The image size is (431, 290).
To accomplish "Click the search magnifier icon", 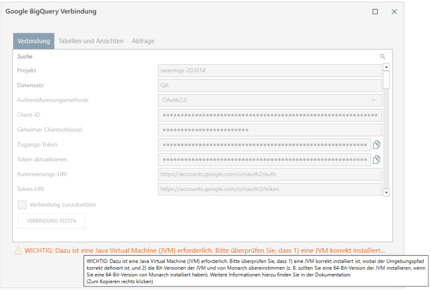I will [382, 57].
